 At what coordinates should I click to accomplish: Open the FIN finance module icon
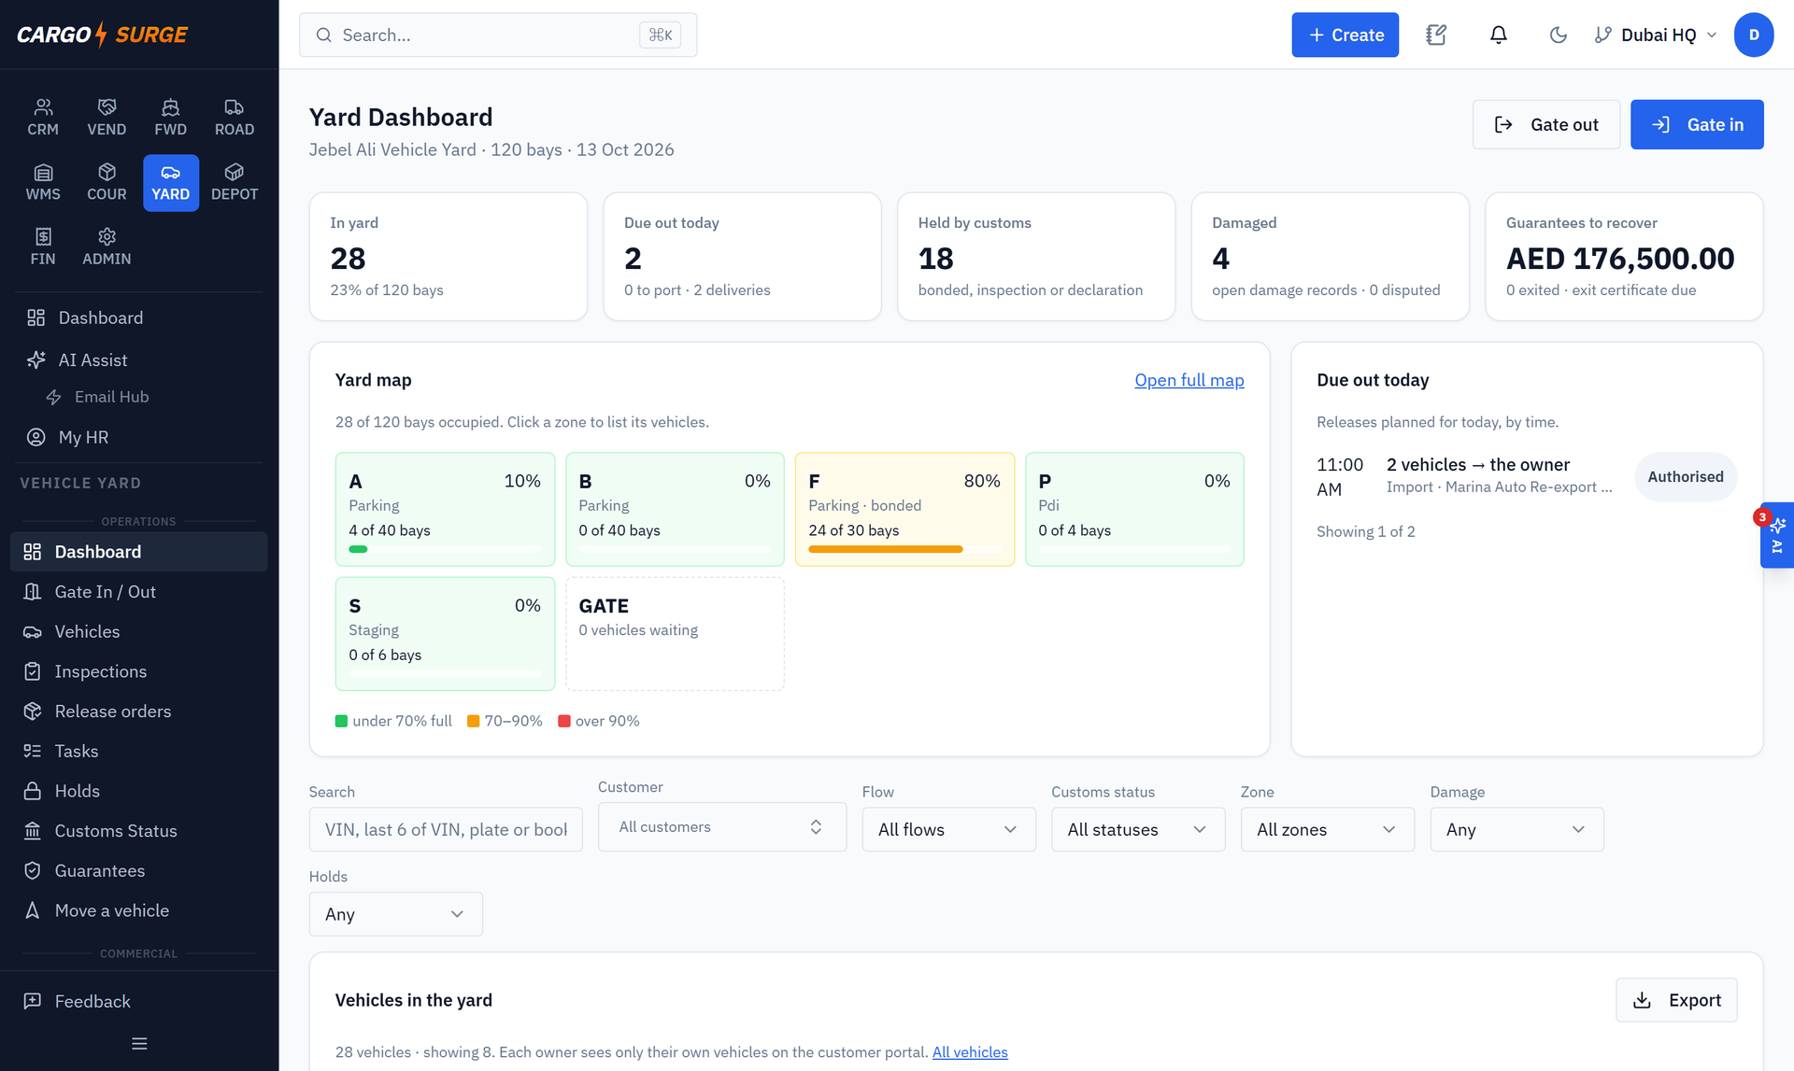[x=43, y=247]
